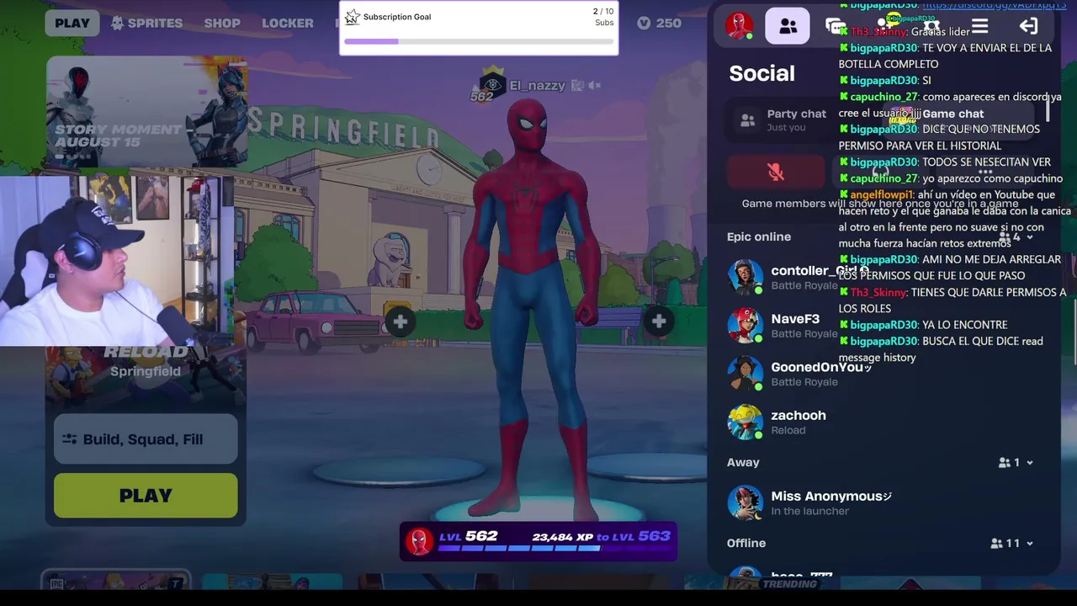1077x606 pixels.
Task: Click the El_nazzy player name banner
Action: pyautogui.click(x=537, y=86)
